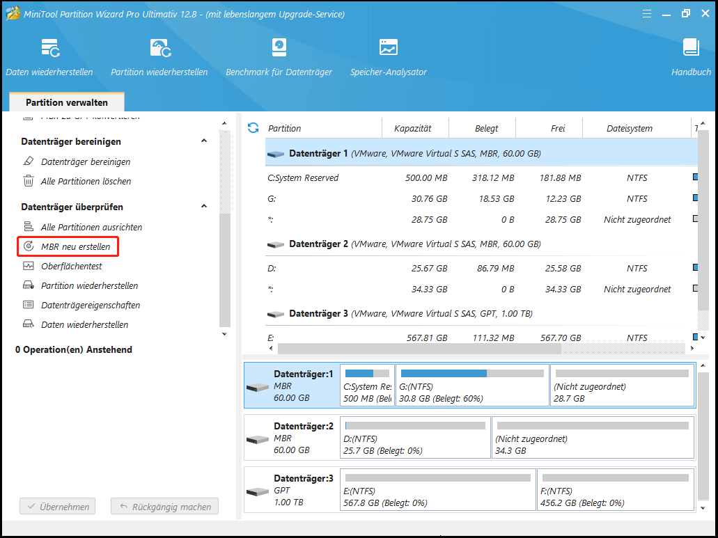Sort by the Dateisystem column header
Viewport: 718px width, 538px height.
point(637,128)
